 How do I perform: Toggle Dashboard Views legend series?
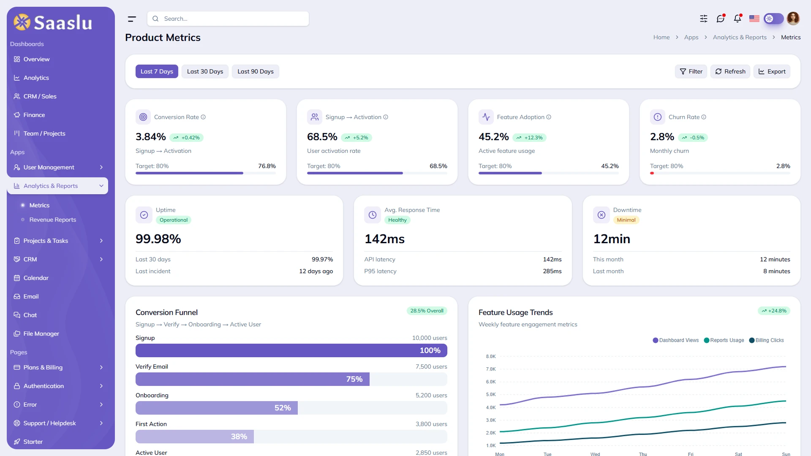point(676,340)
